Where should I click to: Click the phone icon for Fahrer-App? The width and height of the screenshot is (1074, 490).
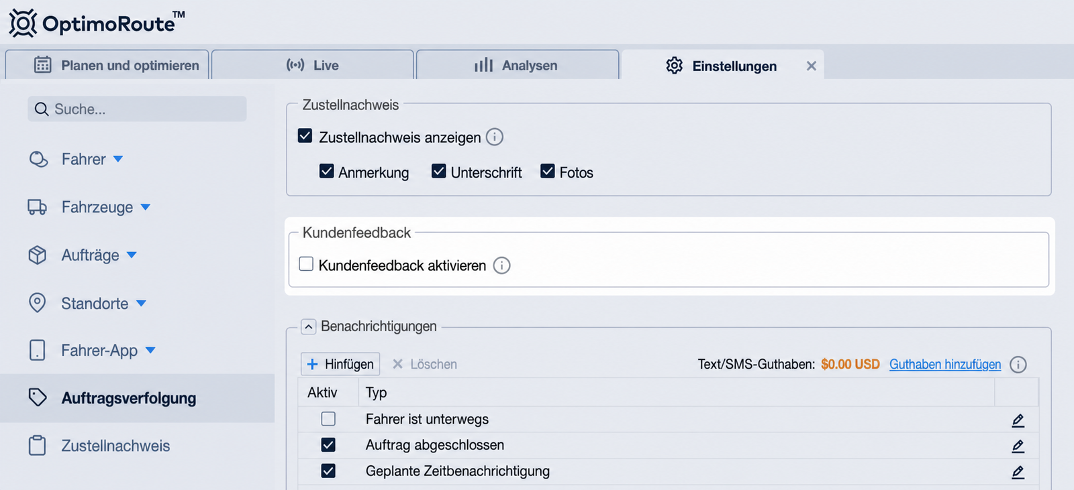(x=38, y=350)
